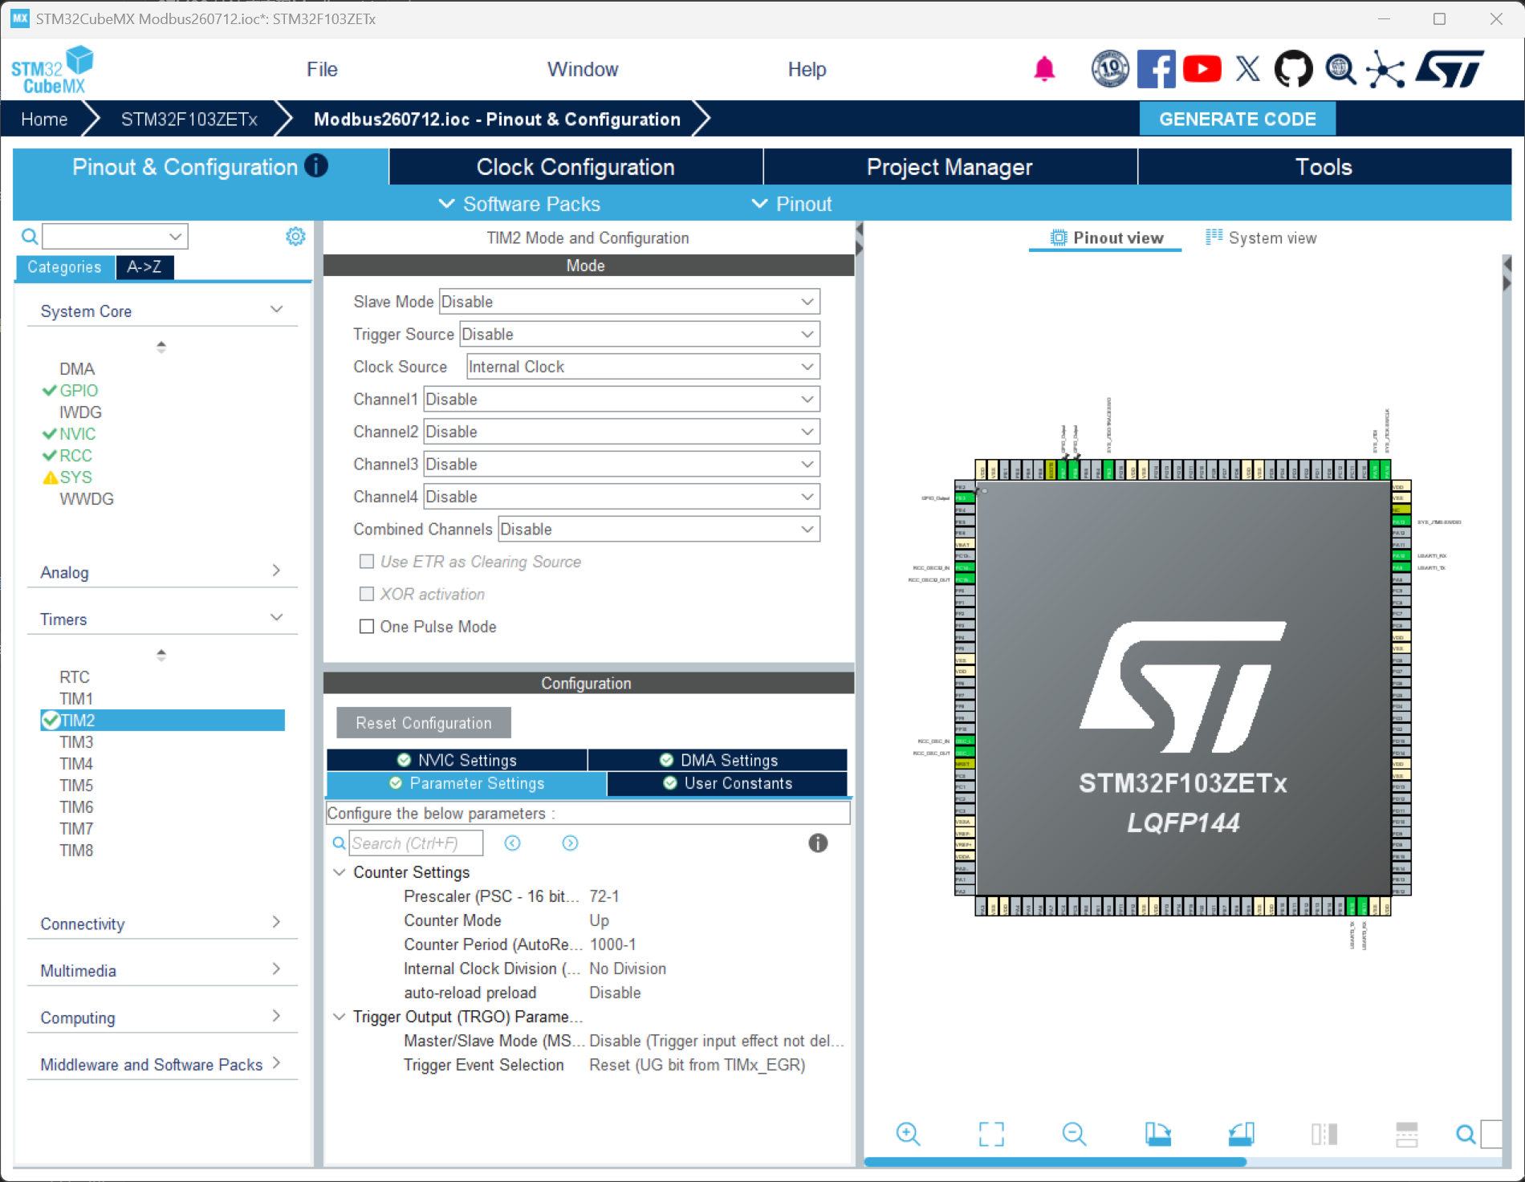Switch to the System view tab

coord(1262,238)
